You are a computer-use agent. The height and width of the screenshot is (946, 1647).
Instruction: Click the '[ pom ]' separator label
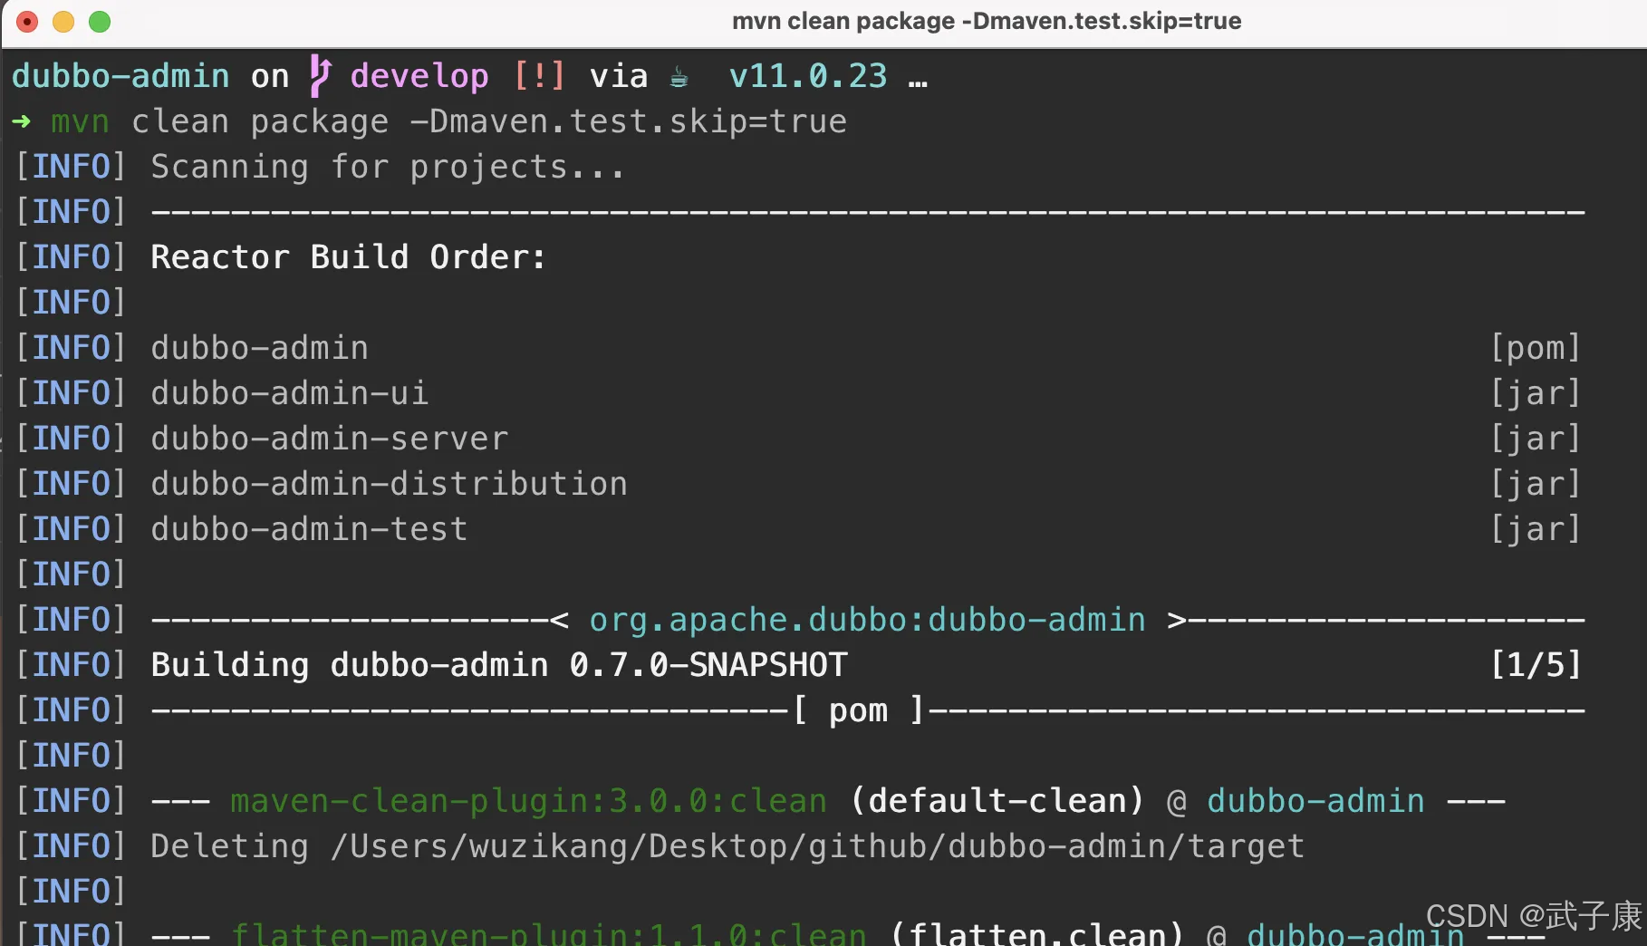[859, 710]
